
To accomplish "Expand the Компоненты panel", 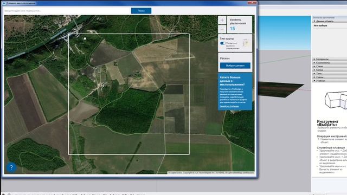I will point(329,63).
